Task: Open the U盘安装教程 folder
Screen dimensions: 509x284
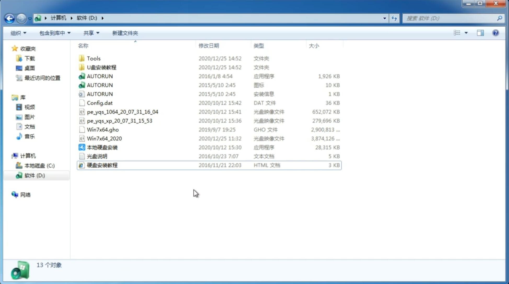Action: (x=101, y=67)
